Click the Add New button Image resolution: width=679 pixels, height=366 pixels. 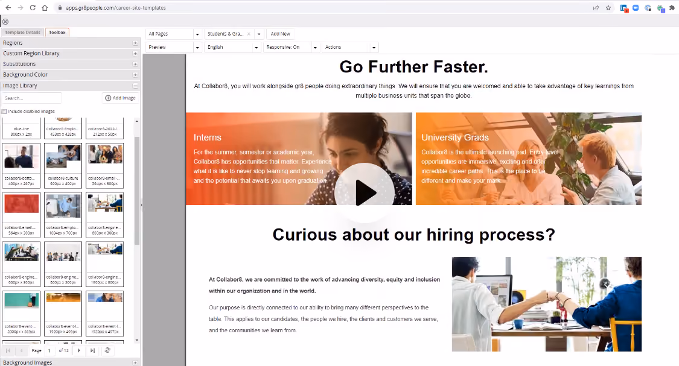pos(280,34)
